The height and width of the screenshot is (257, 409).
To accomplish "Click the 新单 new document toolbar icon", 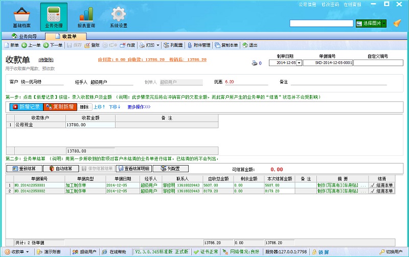I will 11,45.
